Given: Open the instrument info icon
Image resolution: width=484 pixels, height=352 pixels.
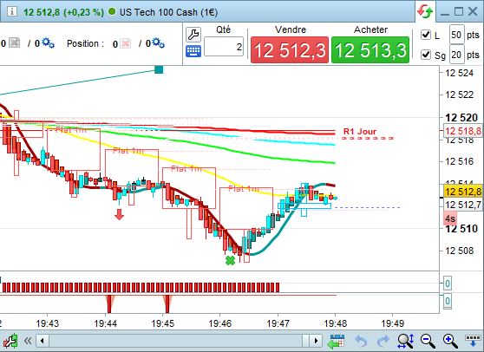Looking at the screenshot, I should tap(12, 12).
